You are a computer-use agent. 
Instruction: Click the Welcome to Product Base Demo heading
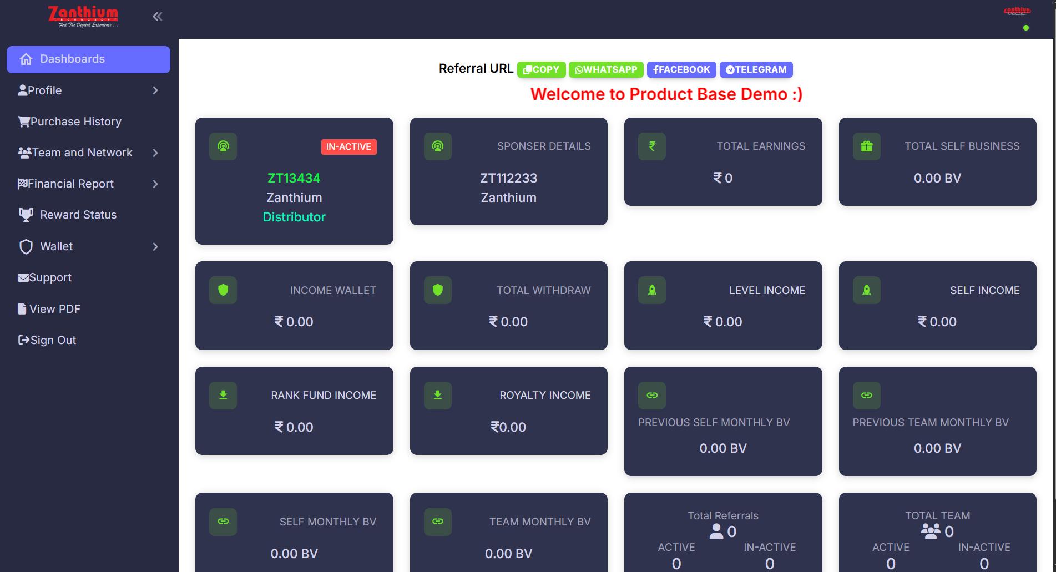[666, 94]
